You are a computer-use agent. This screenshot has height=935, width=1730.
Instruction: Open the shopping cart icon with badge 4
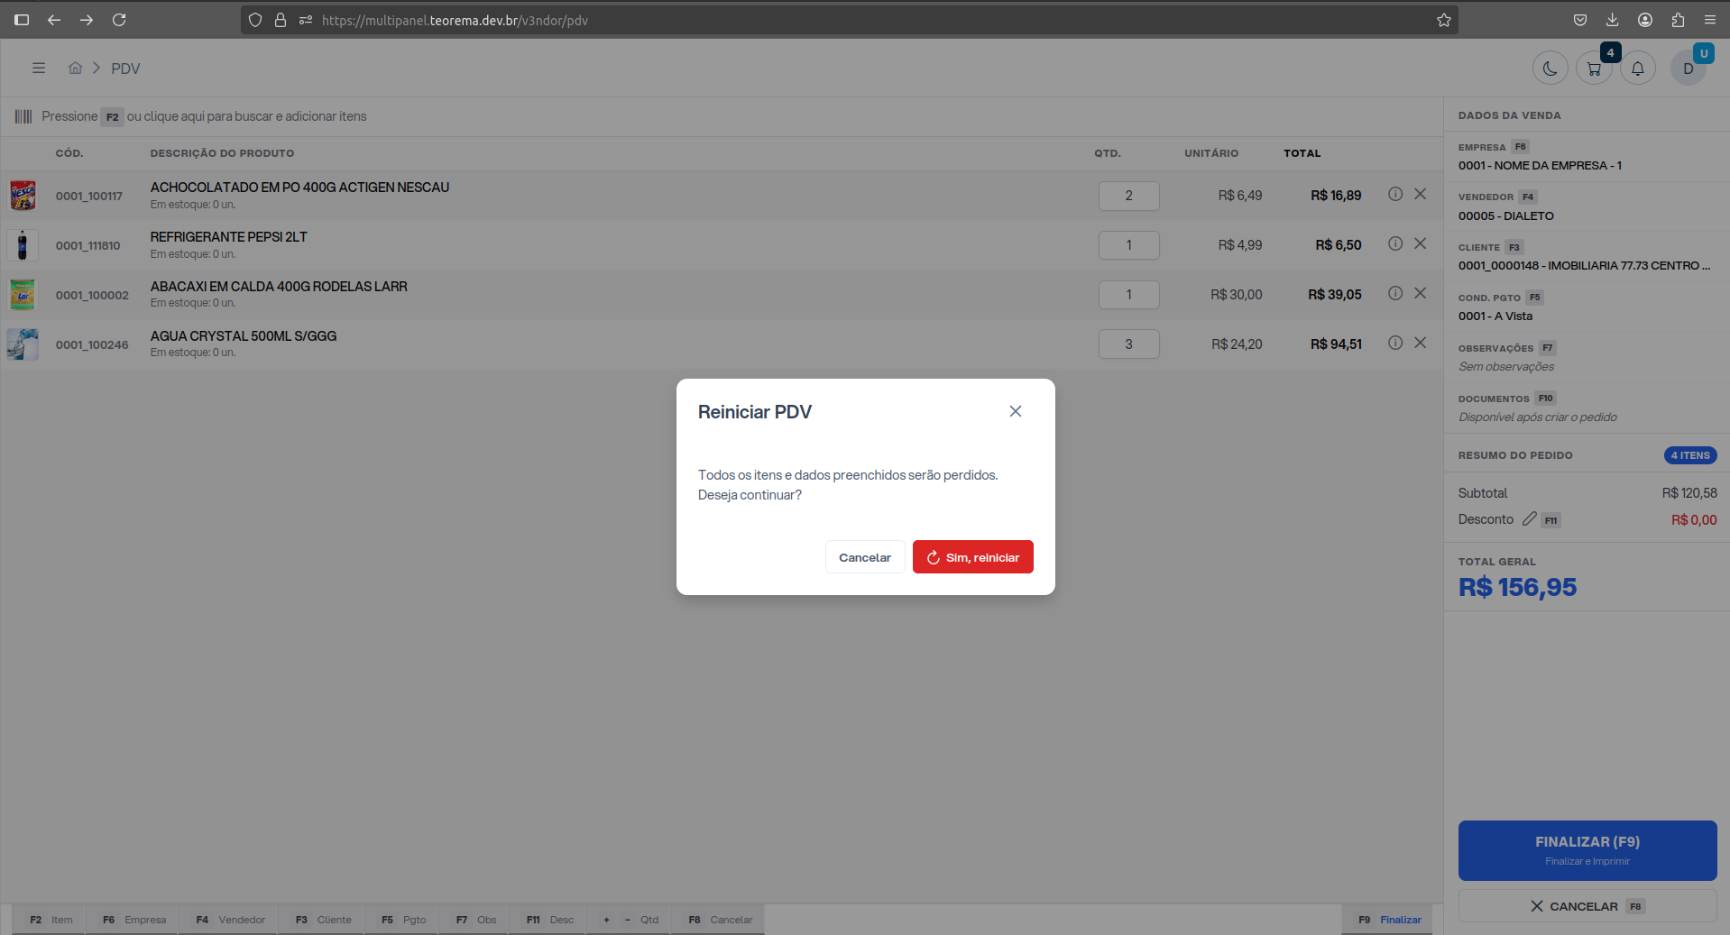(x=1594, y=69)
